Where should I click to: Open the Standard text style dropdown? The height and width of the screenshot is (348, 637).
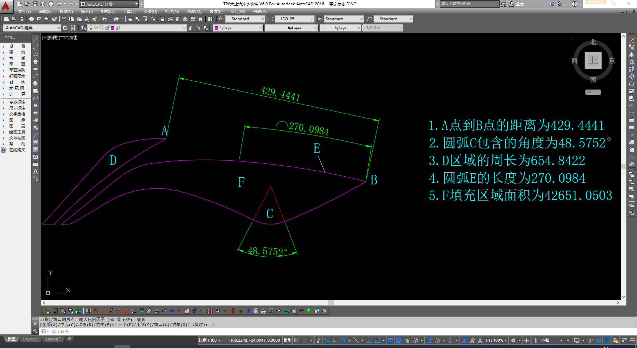tap(246, 19)
